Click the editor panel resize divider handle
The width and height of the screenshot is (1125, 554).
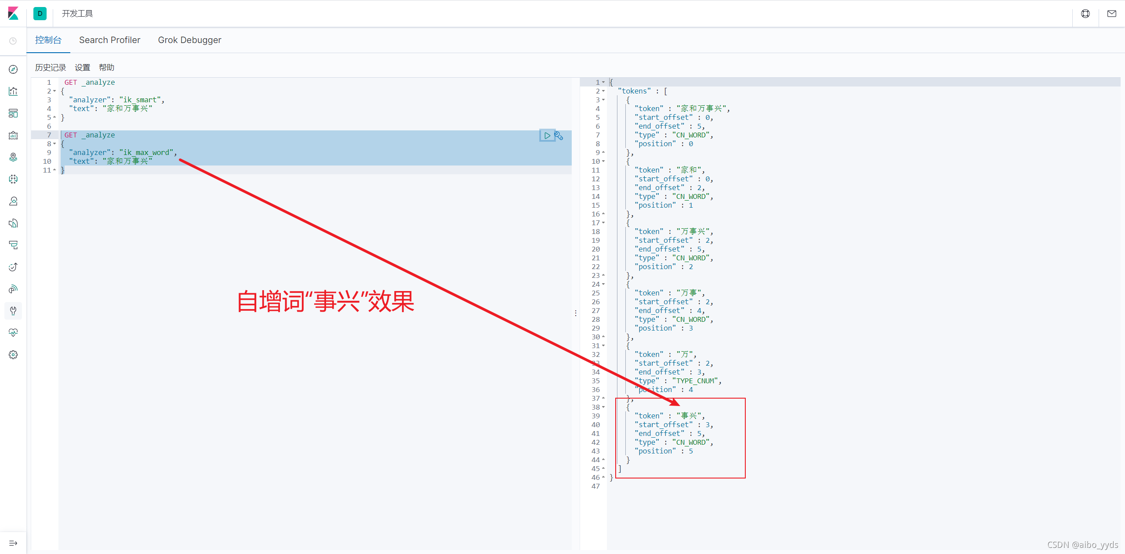(x=576, y=313)
